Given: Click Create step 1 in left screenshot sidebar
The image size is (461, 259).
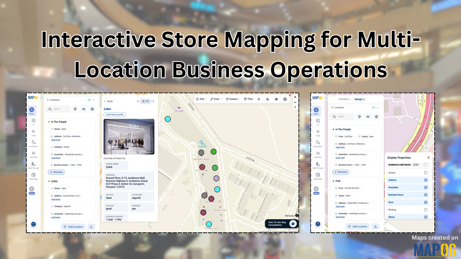Looking at the screenshot, I should tap(32, 110).
